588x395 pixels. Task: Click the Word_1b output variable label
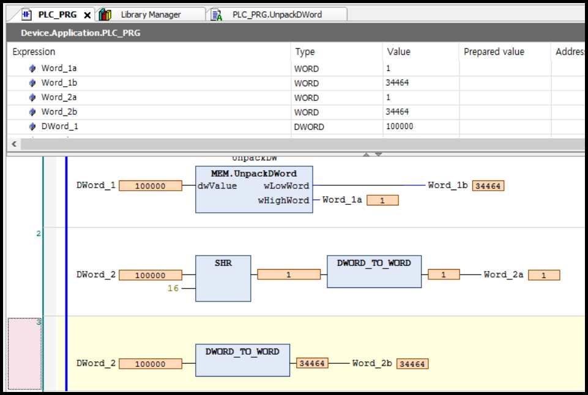tap(448, 185)
